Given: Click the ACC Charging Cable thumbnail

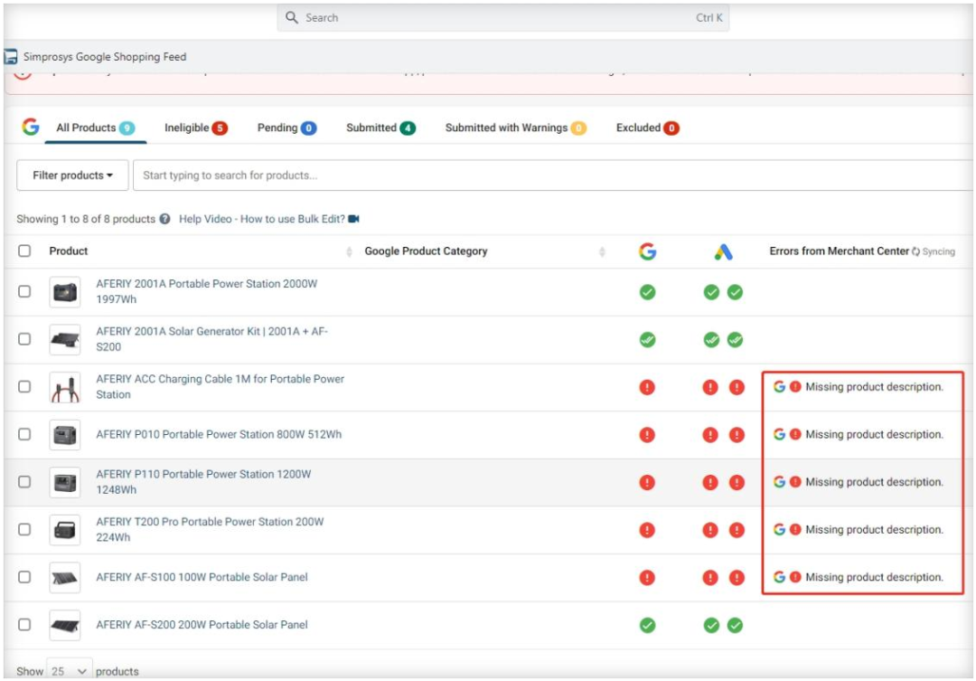Looking at the screenshot, I should pyautogui.click(x=65, y=387).
